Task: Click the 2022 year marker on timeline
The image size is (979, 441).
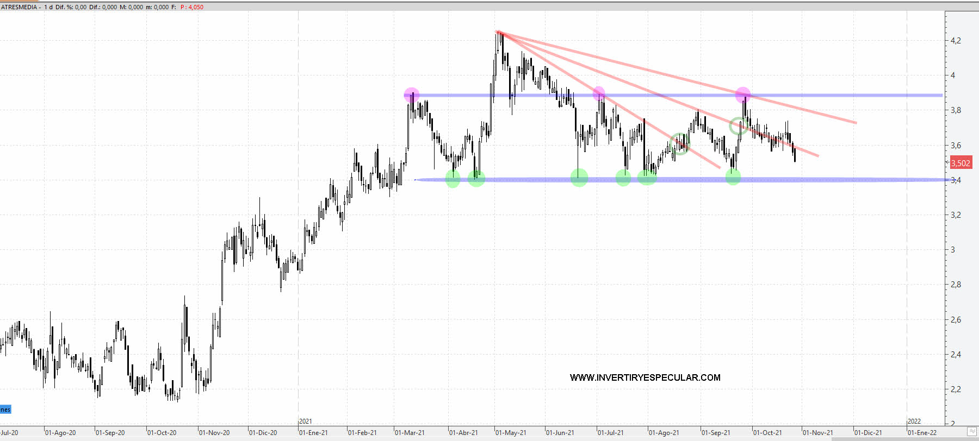Action: [x=914, y=421]
